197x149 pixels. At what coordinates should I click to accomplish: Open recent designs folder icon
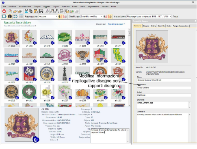pyautogui.click(x=20, y=11)
